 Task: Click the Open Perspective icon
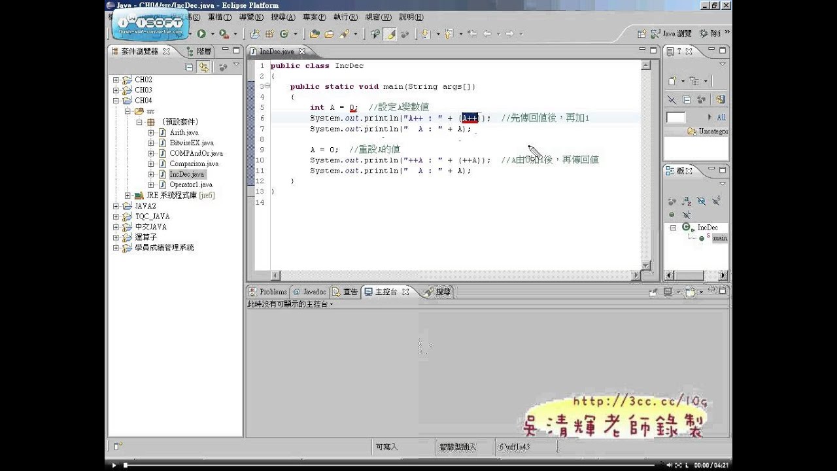click(x=641, y=33)
